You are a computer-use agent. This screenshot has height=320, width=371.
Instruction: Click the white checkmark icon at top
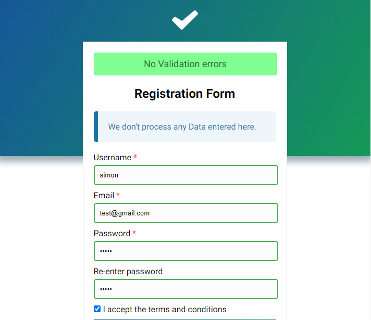[185, 20]
